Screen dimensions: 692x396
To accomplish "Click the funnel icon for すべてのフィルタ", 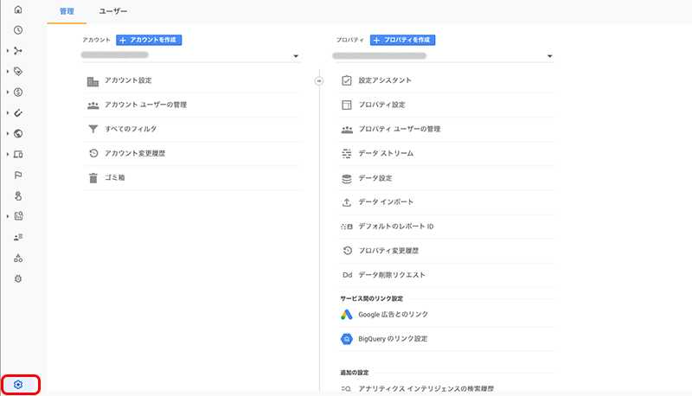I will click(x=93, y=129).
